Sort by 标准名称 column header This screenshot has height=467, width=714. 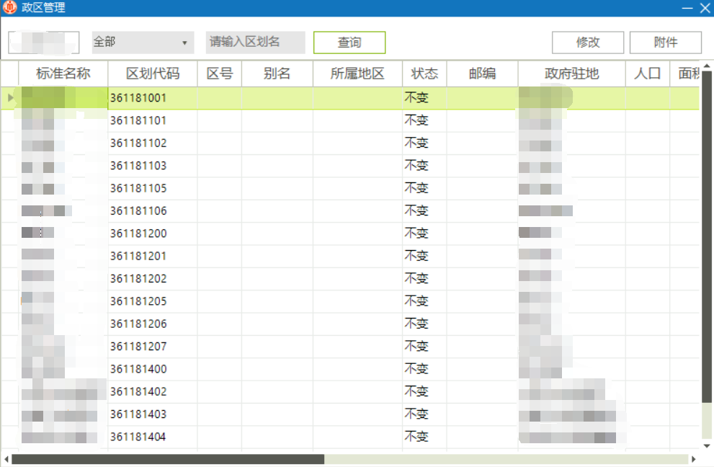coord(63,74)
